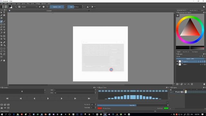The height and width of the screenshot is (116, 206).
Task: Open the Edit menu
Action: (5, 4)
